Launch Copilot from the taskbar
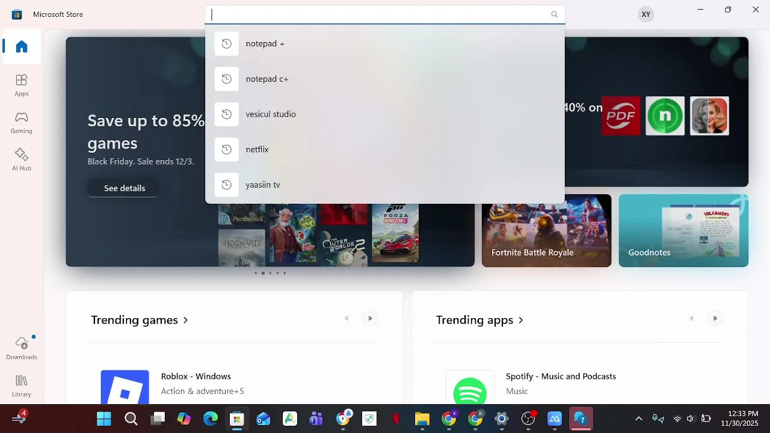 click(183, 419)
